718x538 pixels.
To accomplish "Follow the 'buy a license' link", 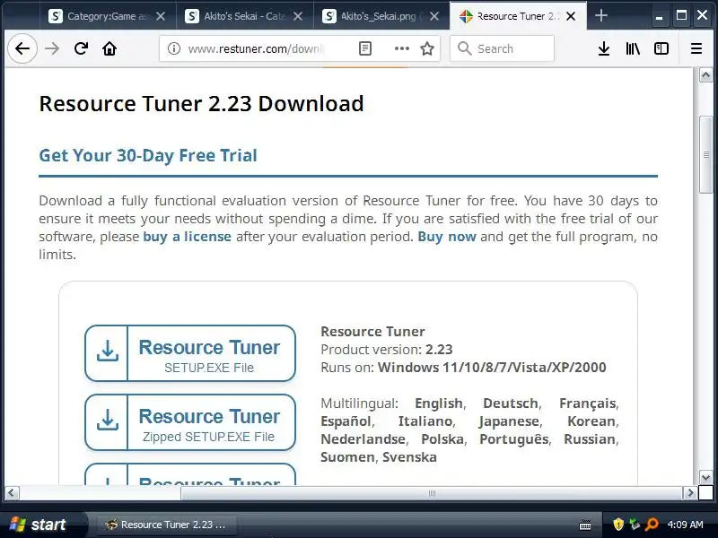I will (x=187, y=237).
